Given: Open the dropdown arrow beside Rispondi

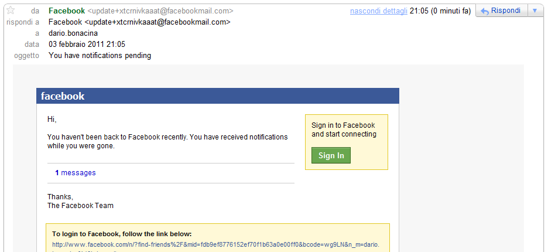Looking at the screenshot, I should [x=535, y=11].
